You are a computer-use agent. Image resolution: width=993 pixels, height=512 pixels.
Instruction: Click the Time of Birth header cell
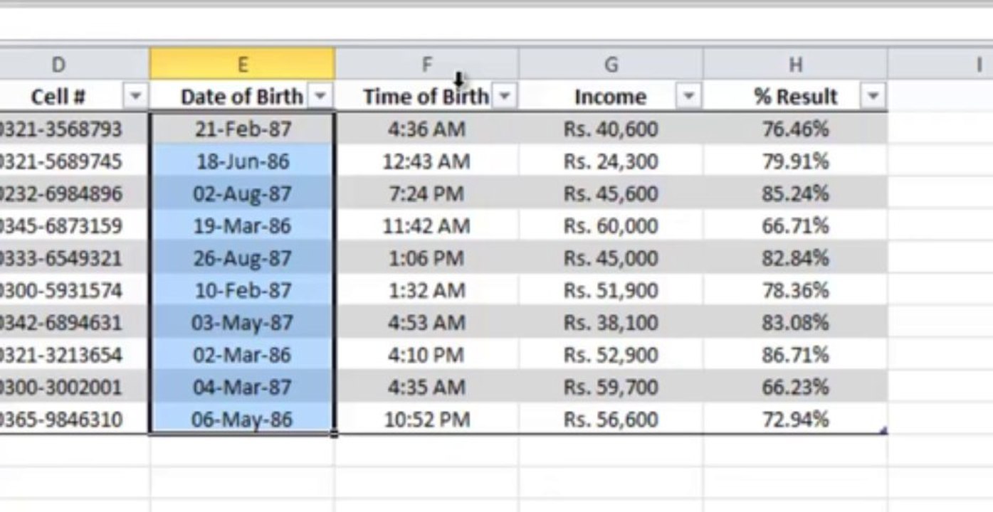(426, 96)
